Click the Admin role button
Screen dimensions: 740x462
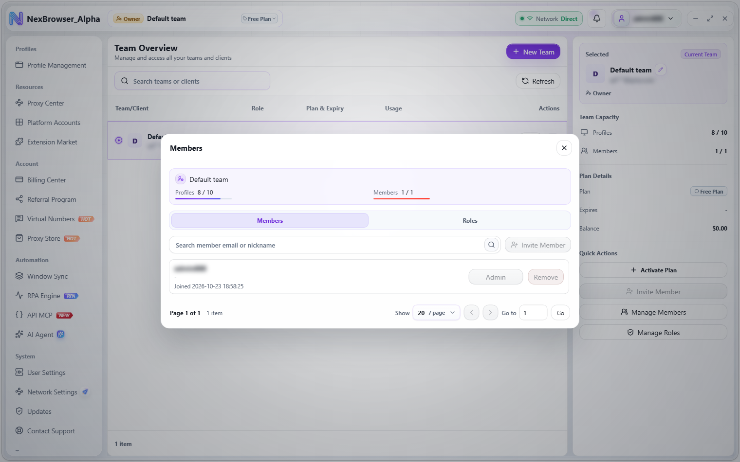coord(496,277)
